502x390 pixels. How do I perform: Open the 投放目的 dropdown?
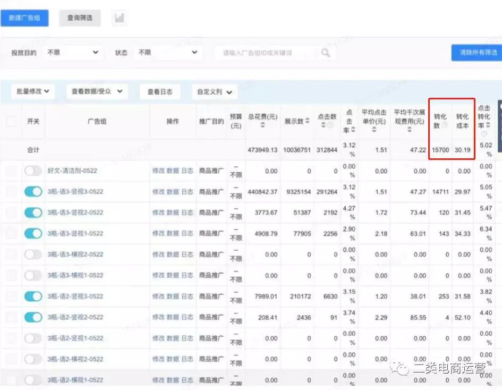click(x=73, y=52)
